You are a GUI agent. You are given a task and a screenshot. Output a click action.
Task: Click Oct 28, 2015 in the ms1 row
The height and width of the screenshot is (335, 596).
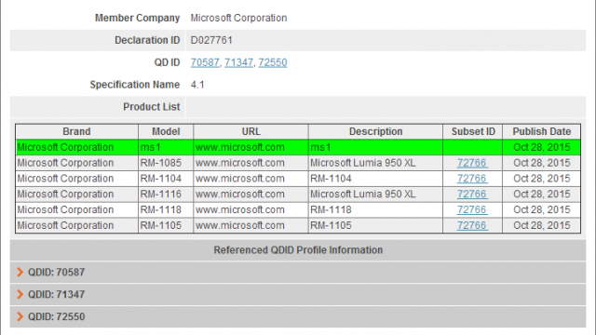[542, 147]
